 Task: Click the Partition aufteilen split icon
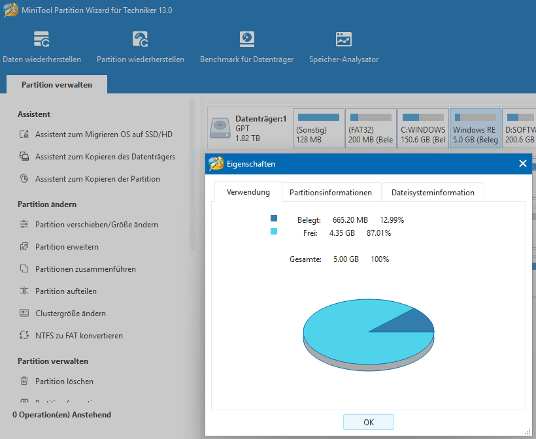pyautogui.click(x=24, y=291)
